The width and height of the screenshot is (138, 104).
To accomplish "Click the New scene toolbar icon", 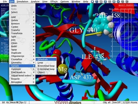I will 92,2.
